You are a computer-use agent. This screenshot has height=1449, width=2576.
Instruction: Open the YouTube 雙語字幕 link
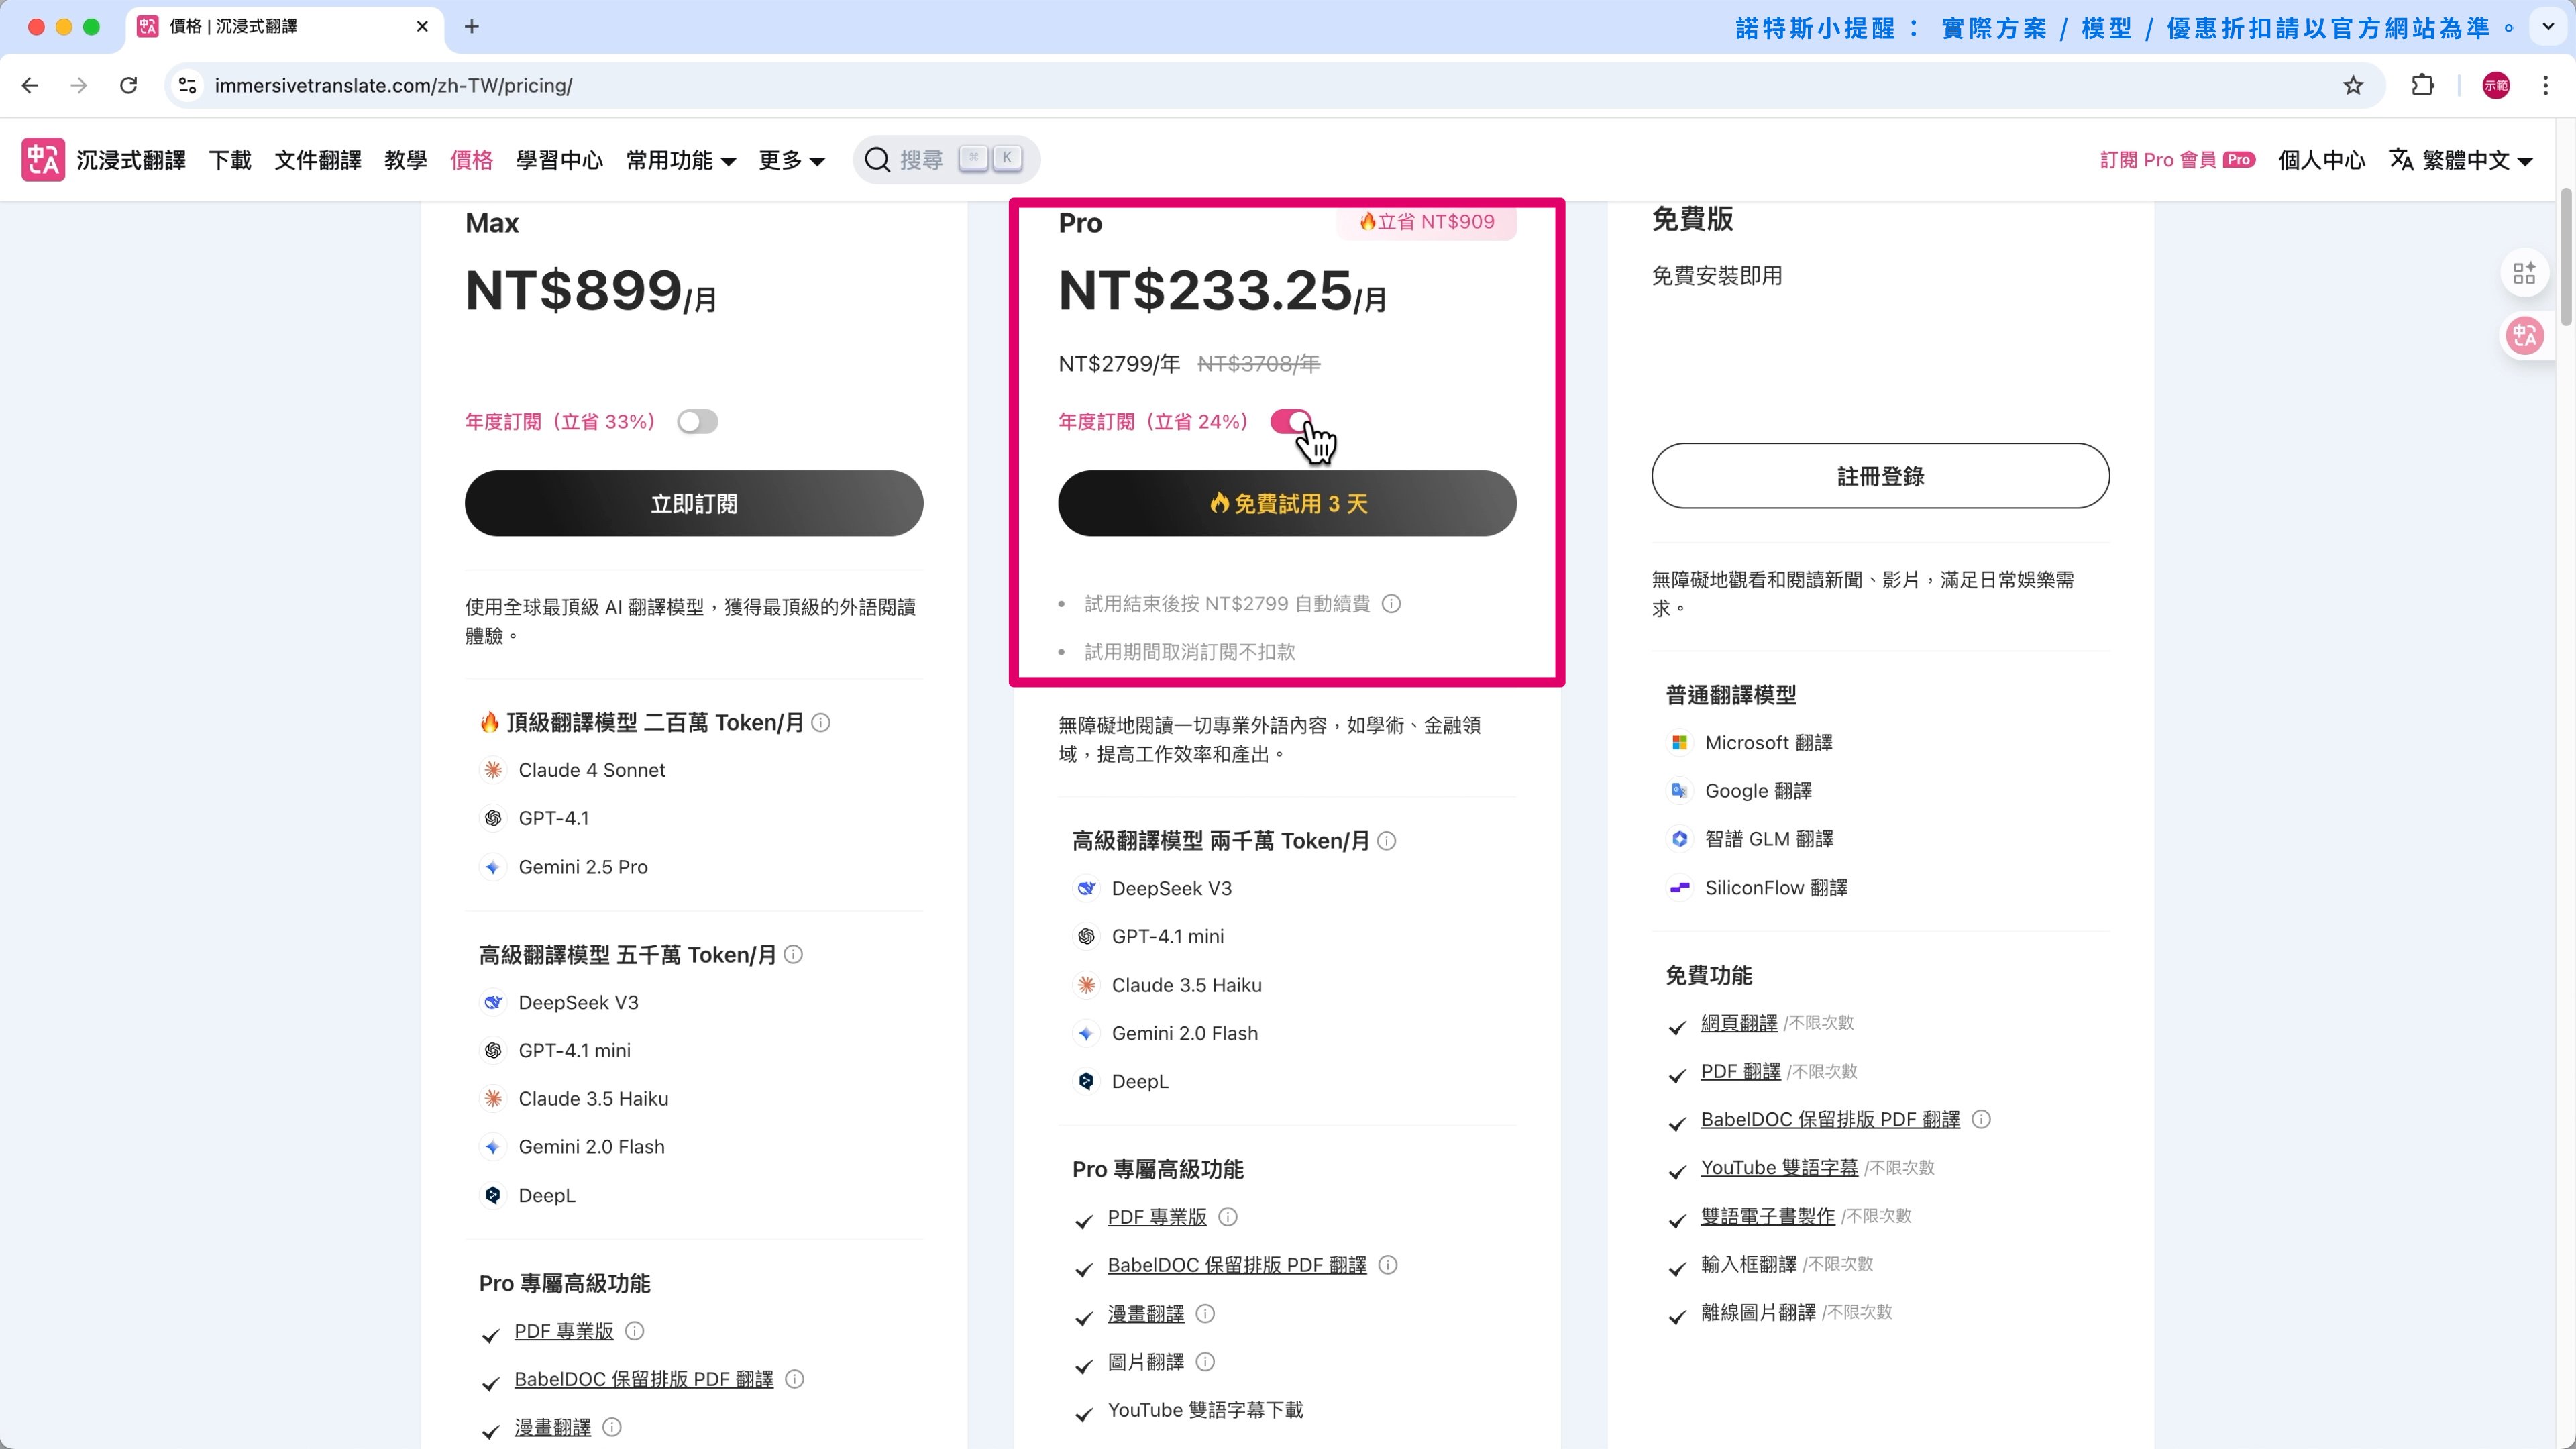(x=1779, y=1168)
